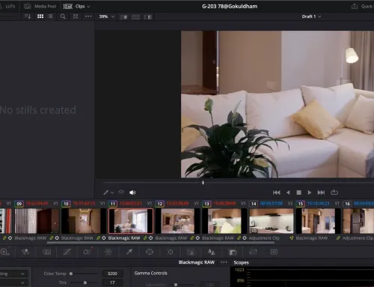Viewport: 374px width, 287px height.
Task: Open the palette icon left of the Qualifier eyedropper
Action: 108,252
